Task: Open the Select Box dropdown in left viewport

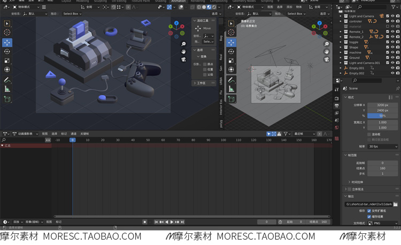Action: click(x=72, y=13)
